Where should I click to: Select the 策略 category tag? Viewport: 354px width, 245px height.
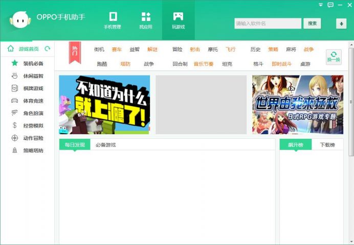tap(273, 50)
